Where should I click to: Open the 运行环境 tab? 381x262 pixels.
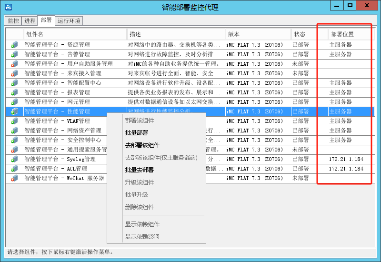pos(69,21)
